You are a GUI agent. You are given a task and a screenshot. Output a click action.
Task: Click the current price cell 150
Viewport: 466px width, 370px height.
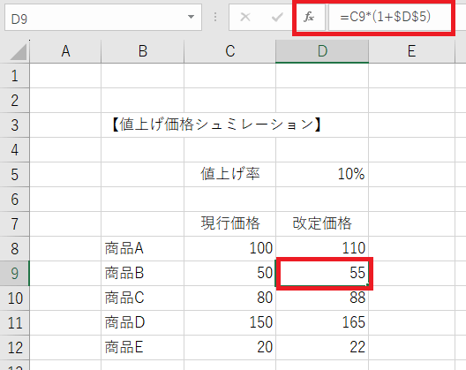pyautogui.click(x=230, y=322)
